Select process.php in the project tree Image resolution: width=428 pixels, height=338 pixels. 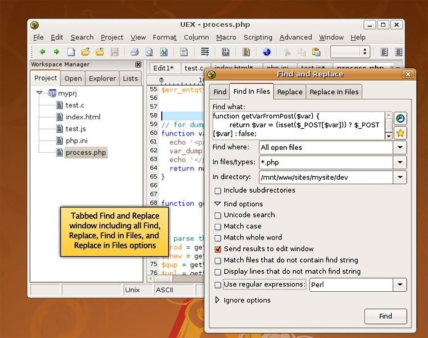point(86,153)
